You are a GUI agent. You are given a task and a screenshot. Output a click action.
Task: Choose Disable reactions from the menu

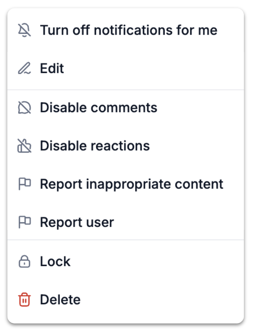point(126,146)
